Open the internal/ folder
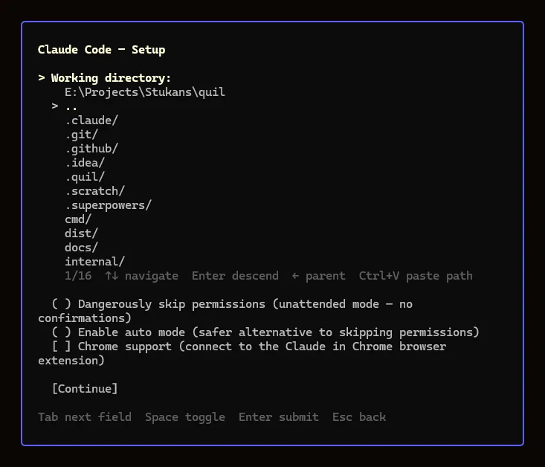Viewport: 545px width, 467px height. point(95,262)
